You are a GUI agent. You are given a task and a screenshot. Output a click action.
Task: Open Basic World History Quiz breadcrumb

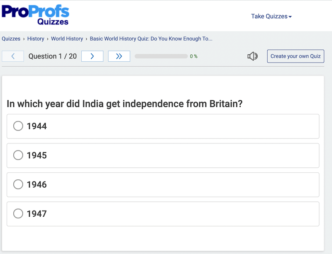(151, 39)
